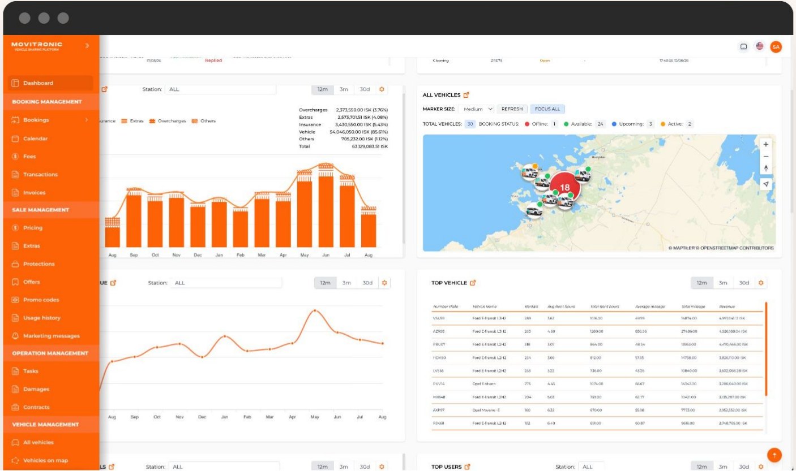This screenshot has width=796, height=471.
Task: Click the Marketing messages bell icon
Action: click(x=15, y=336)
